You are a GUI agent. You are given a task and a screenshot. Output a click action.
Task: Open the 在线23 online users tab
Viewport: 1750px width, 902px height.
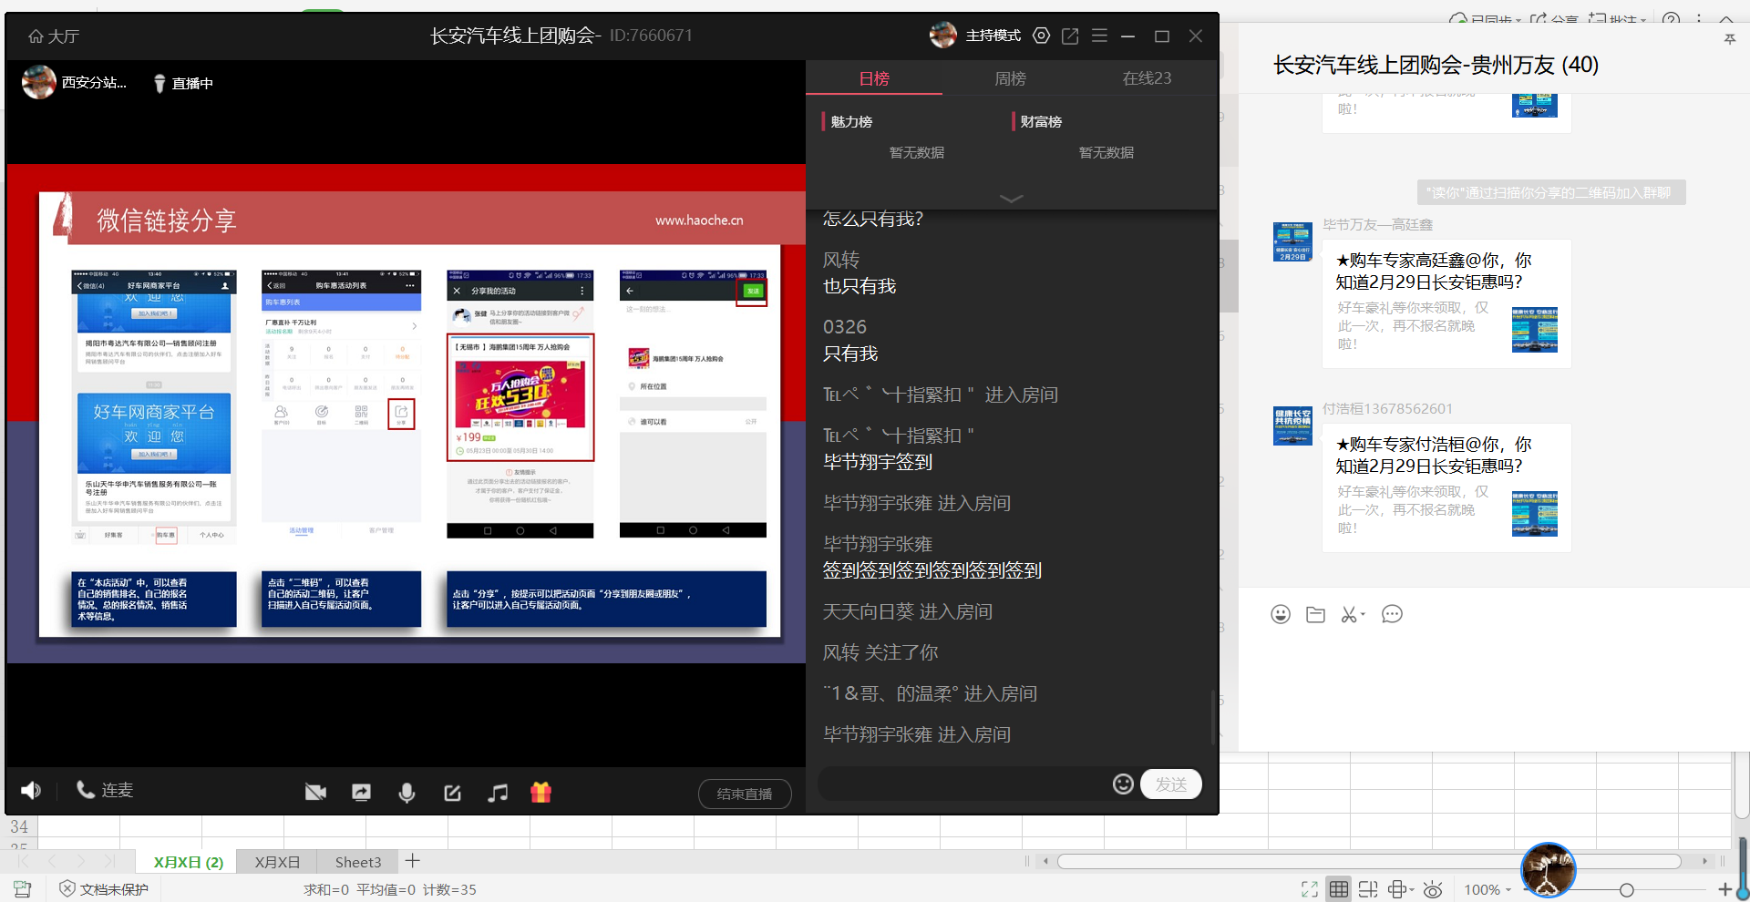point(1147,78)
